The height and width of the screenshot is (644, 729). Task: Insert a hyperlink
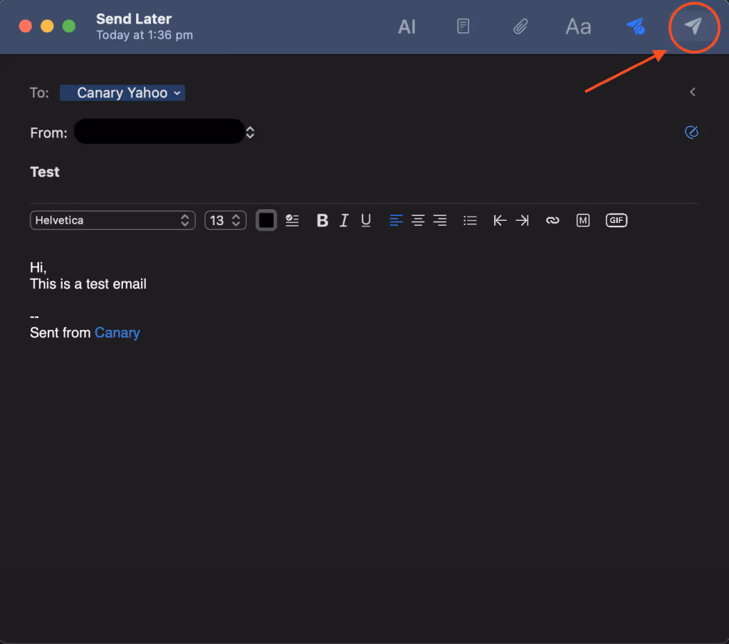click(x=552, y=220)
